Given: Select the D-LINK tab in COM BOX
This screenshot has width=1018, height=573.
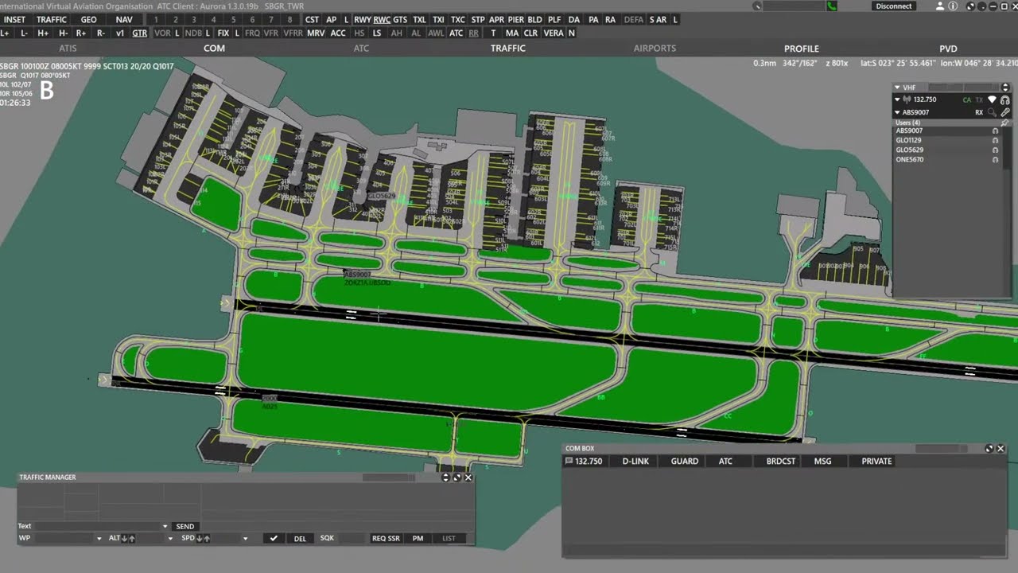Looking at the screenshot, I should coord(635,462).
